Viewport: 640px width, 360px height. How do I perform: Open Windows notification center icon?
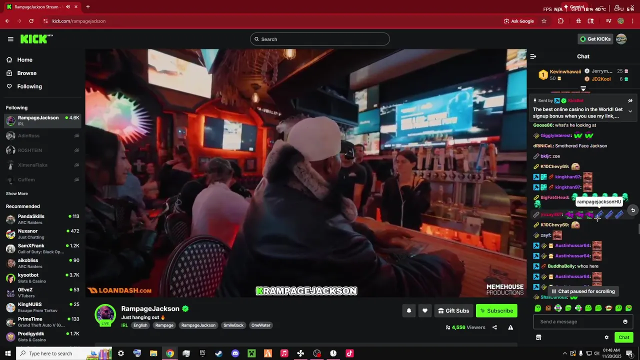[629, 353]
